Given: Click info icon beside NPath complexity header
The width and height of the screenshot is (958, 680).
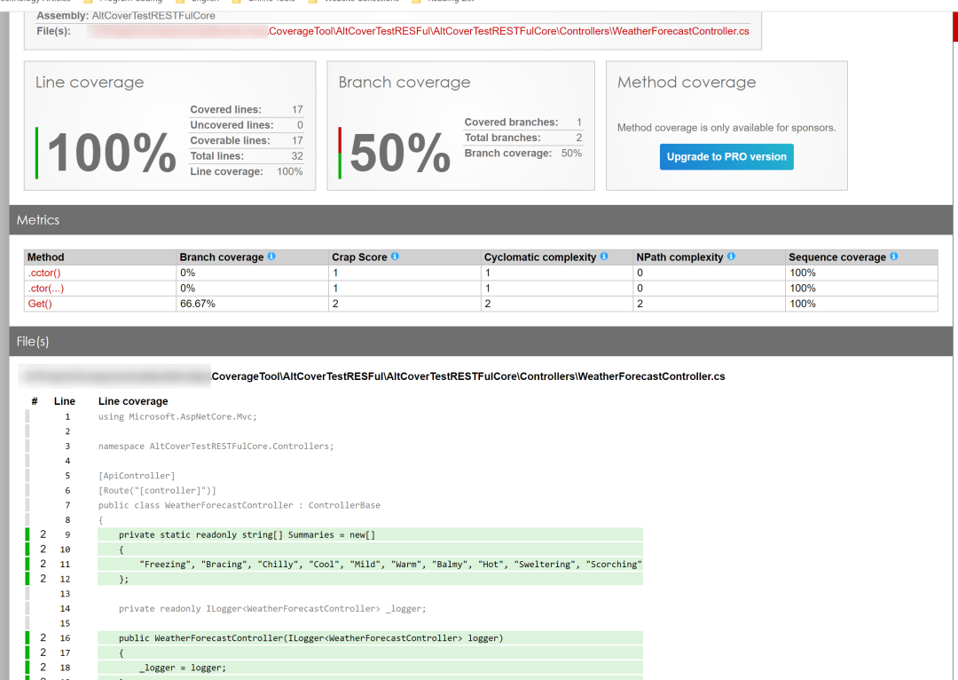Looking at the screenshot, I should click(x=731, y=257).
